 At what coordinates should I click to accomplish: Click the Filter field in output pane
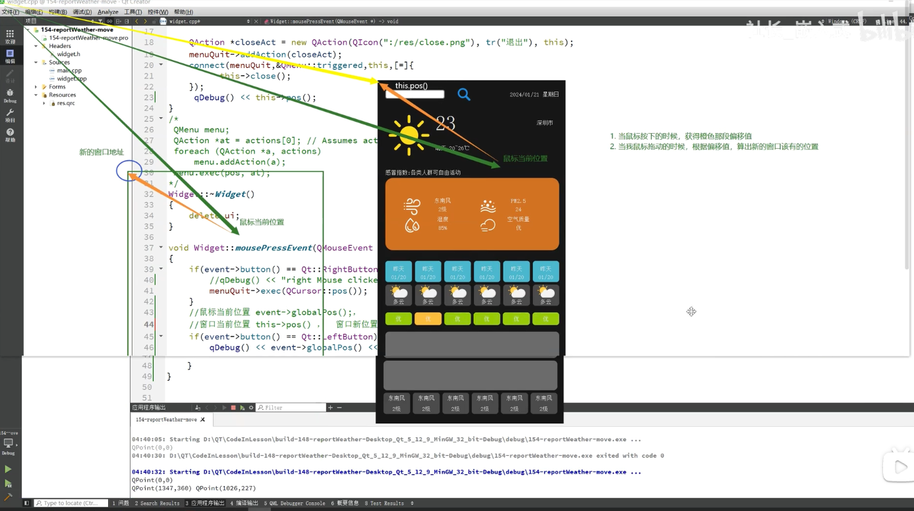click(x=292, y=408)
